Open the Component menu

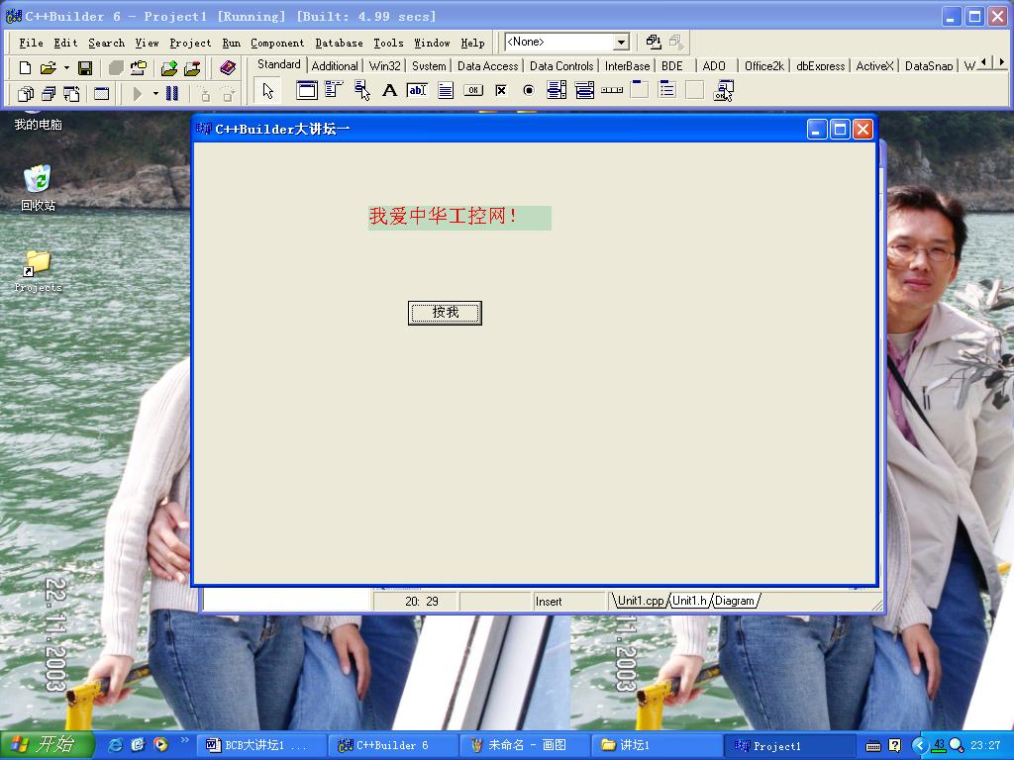(x=277, y=43)
